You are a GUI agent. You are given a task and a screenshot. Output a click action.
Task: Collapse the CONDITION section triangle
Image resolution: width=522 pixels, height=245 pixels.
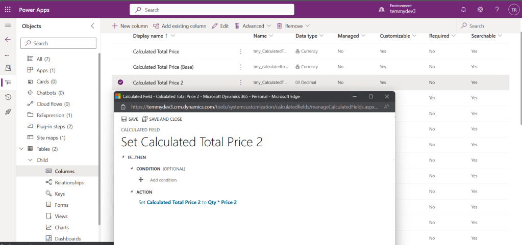coord(132,169)
